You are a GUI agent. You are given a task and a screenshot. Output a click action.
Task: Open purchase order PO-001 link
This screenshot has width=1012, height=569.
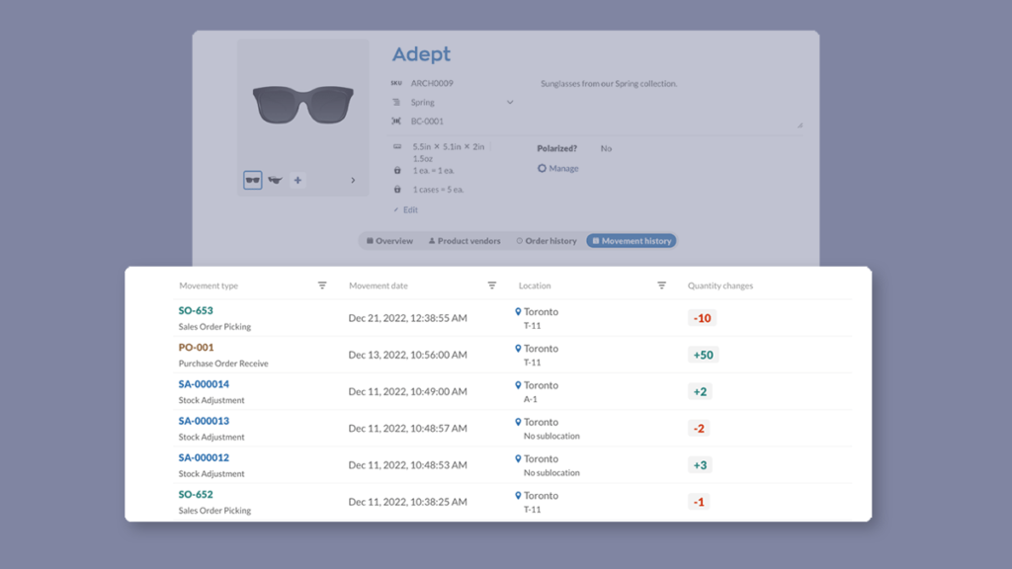(x=196, y=348)
